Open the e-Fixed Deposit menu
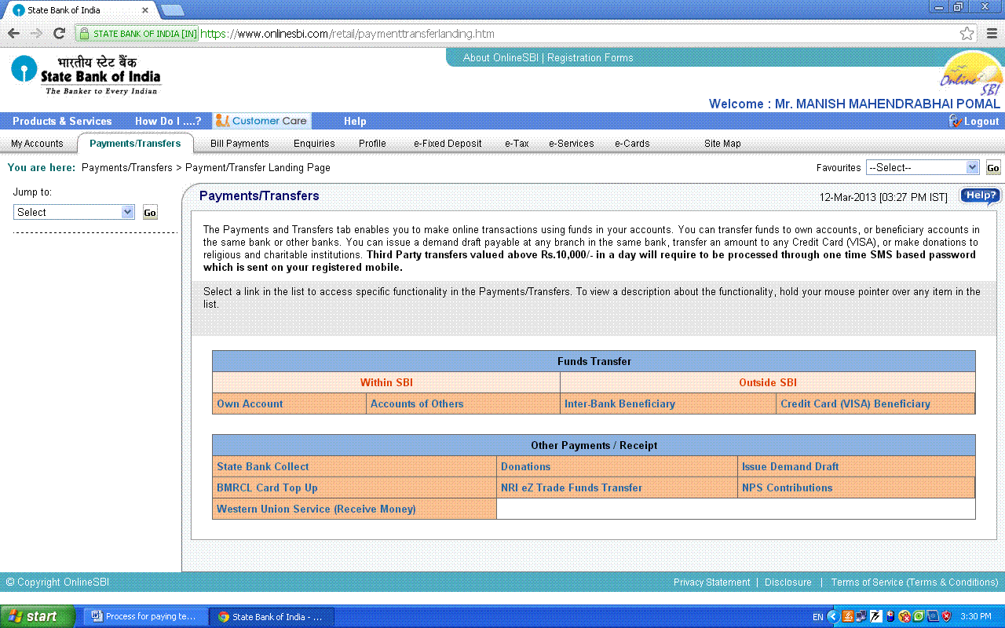The image size is (1005, 628). 448,144
